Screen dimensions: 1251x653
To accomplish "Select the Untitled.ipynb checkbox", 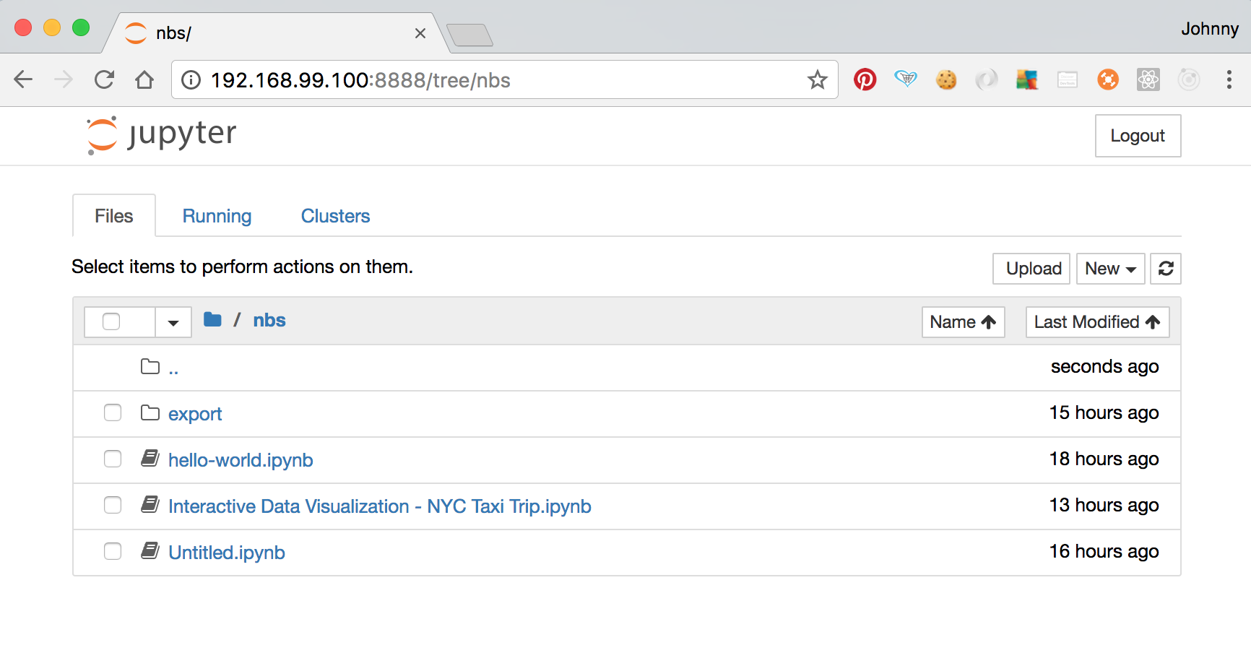I will pos(113,551).
